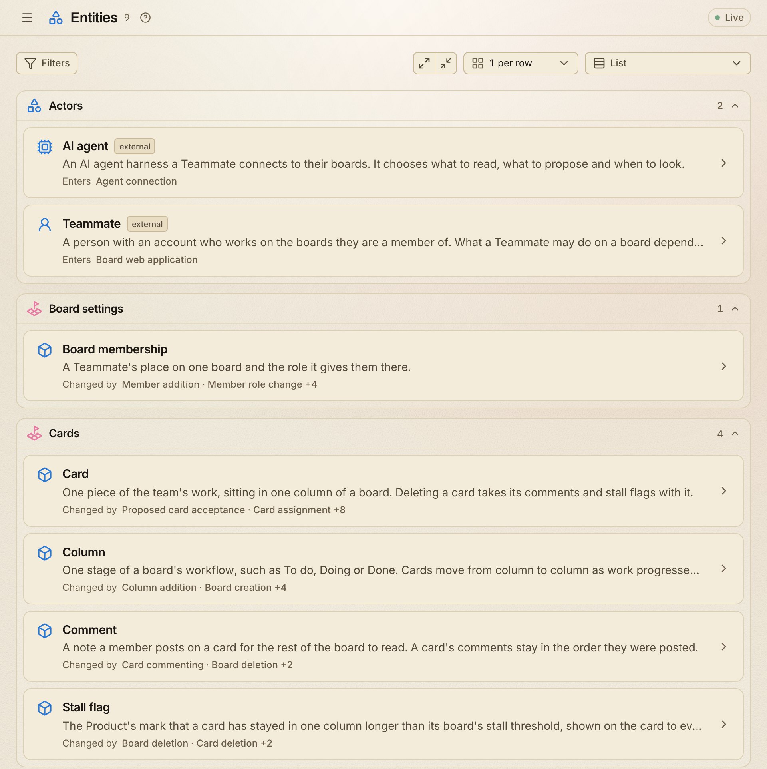Screen dimensions: 767x769
Task: Open Stall flag details chevron
Action: coord(724,724)
